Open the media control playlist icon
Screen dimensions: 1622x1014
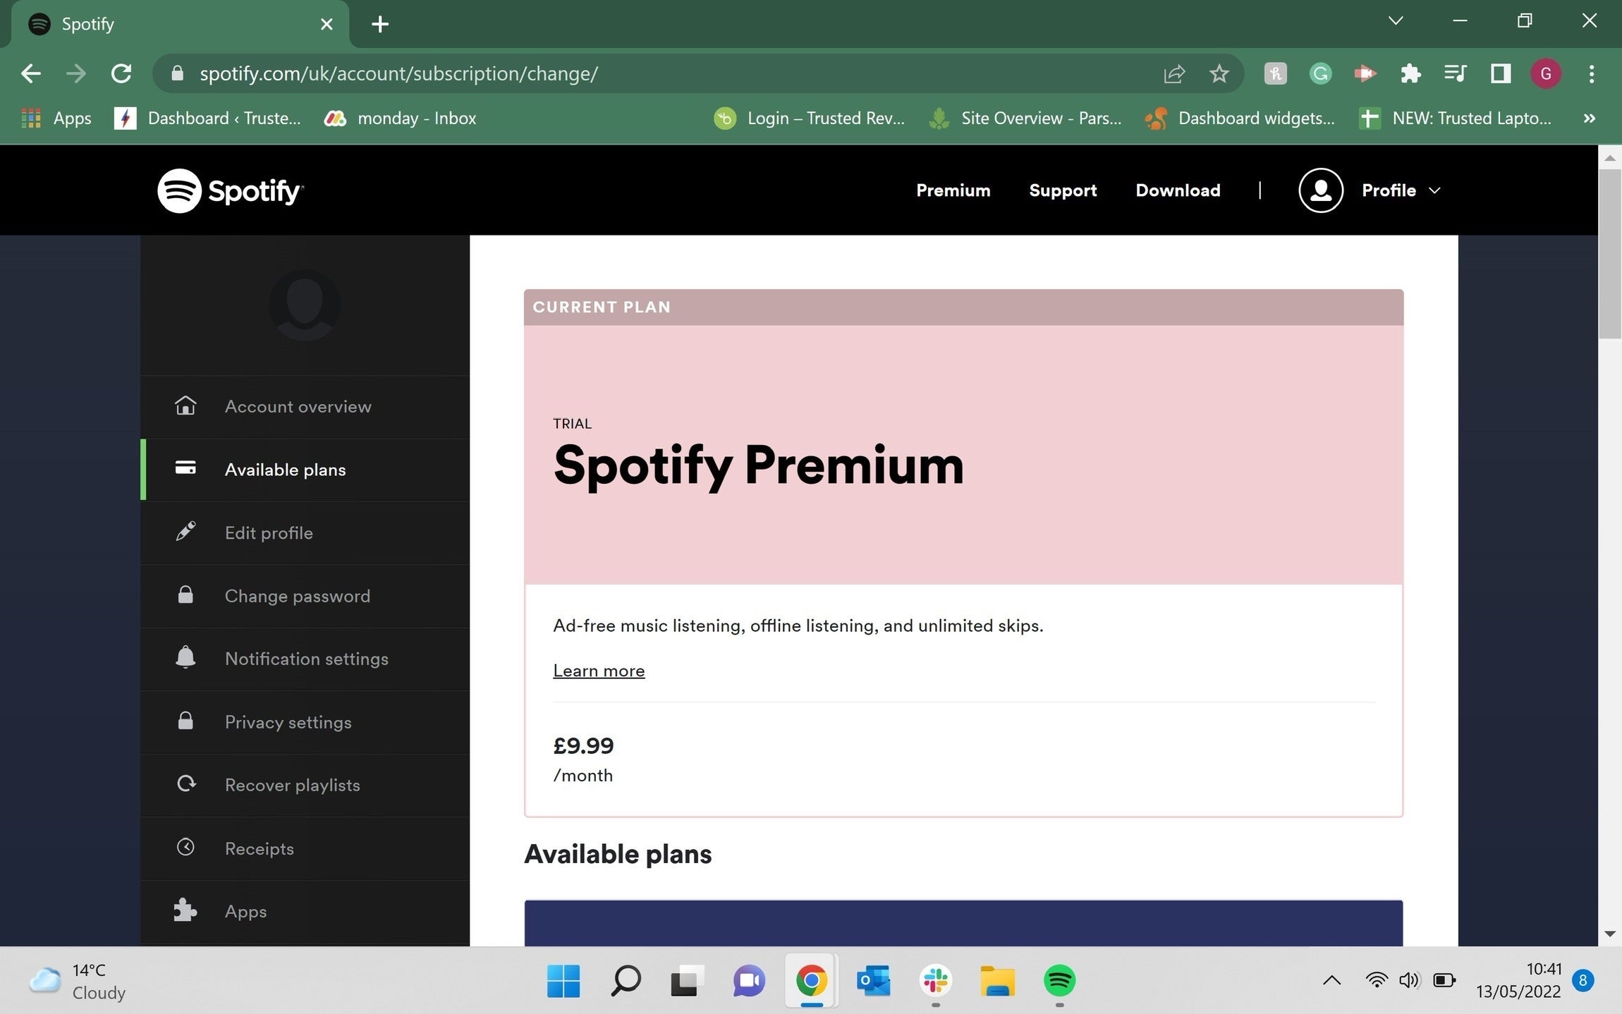1455,73
